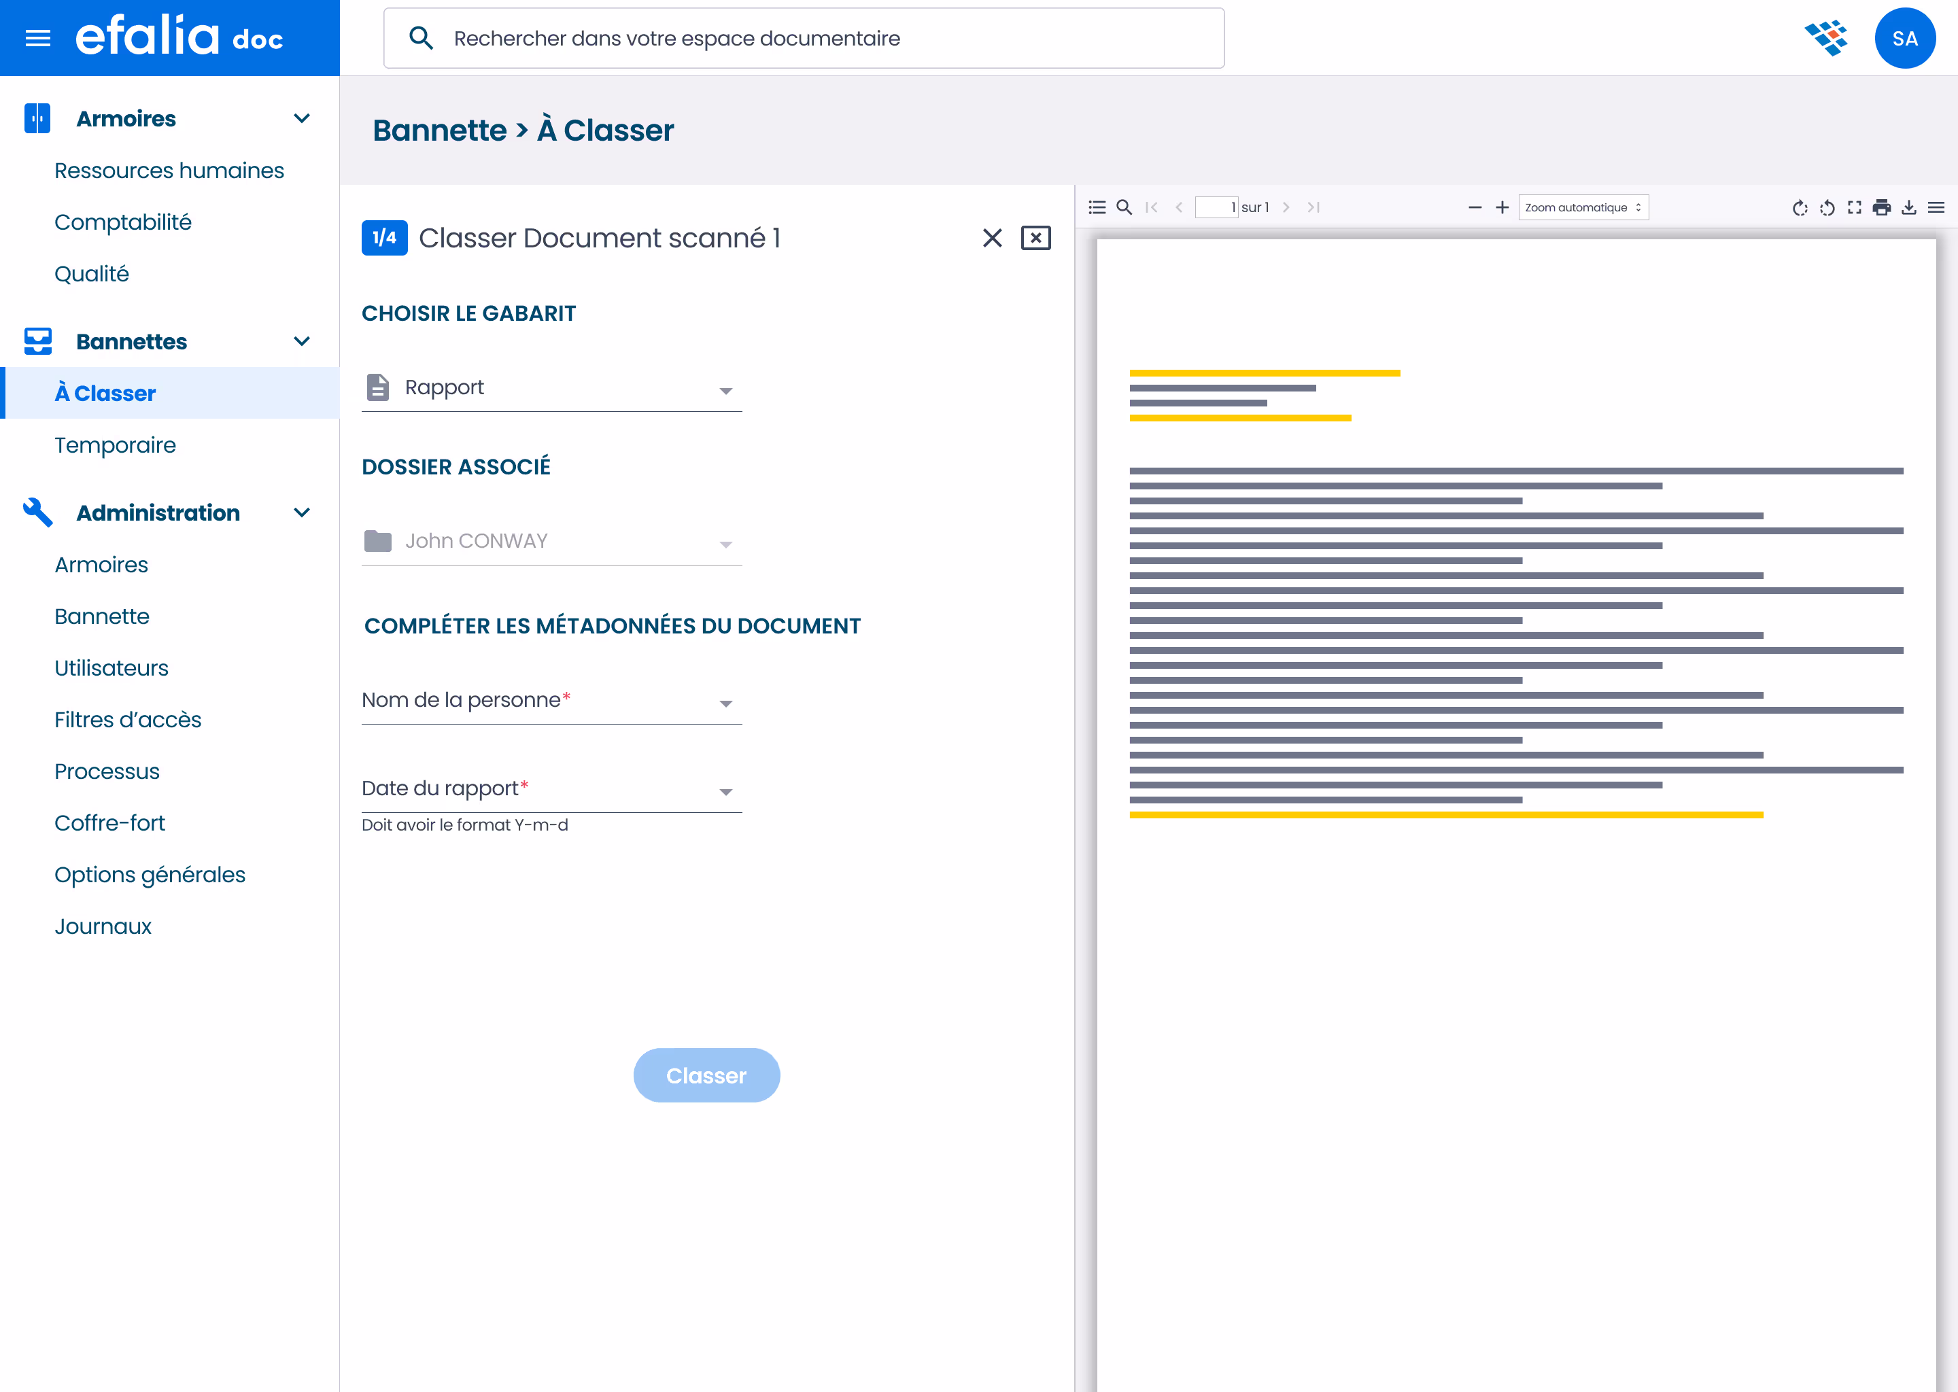Image resolution: width=1958 pixels, height=1392 pixels.
Task: Go to next page in PDF viewer
Action: pos(1286,207)
